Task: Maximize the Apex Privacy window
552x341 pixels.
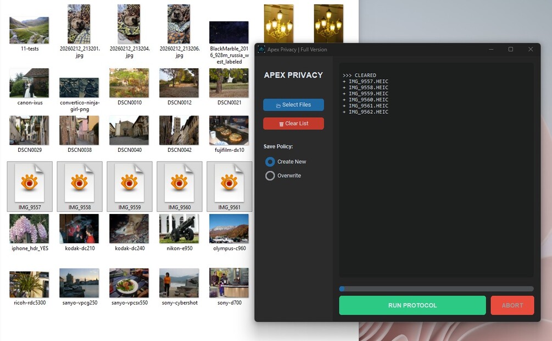Action: click(510, 50)
